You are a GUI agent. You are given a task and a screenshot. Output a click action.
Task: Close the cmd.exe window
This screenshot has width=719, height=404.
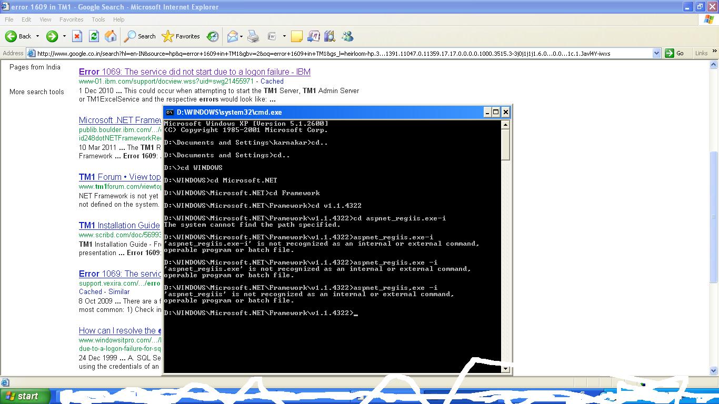pos(506,112)
